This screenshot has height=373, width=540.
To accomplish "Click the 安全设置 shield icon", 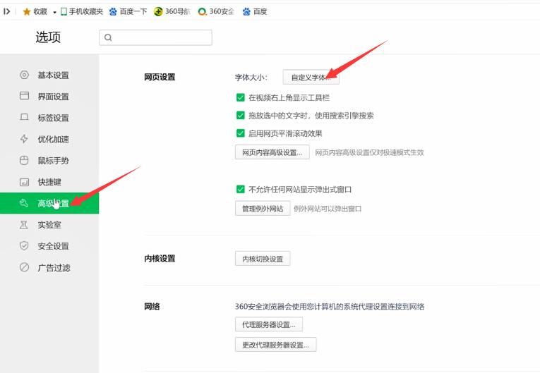I will click(24, 245).
